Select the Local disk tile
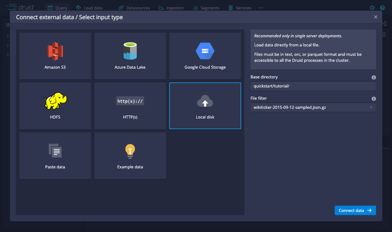This screenshot has height=232, width=392. coord(205,106)
